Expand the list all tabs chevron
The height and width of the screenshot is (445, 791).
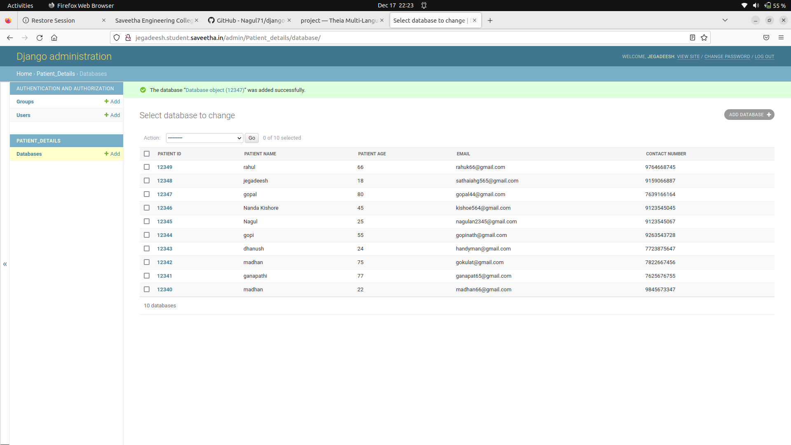tap(725, 20)
